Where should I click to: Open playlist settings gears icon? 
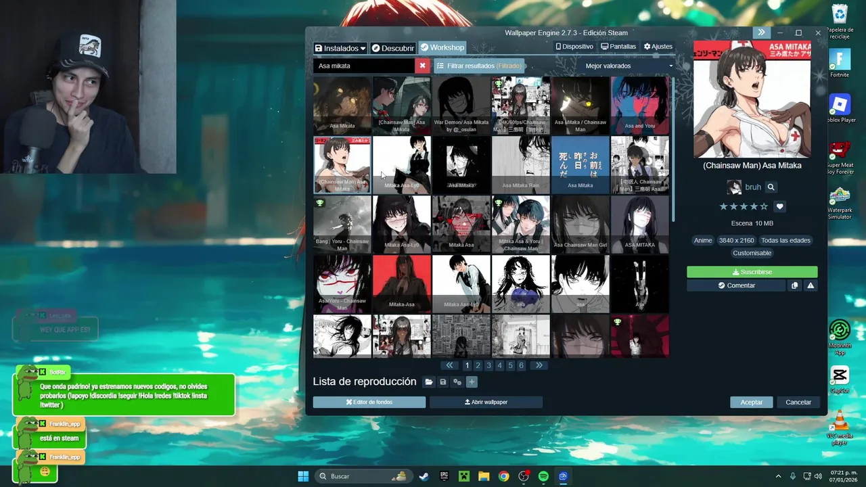(457, 382)
